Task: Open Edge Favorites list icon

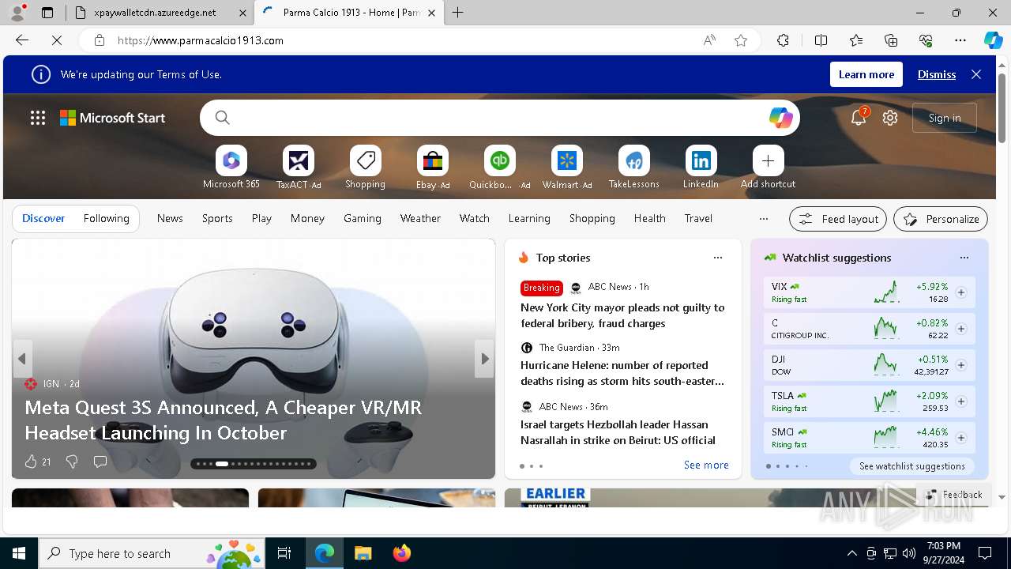Action: pyautogui.click(x=856, y=40)
